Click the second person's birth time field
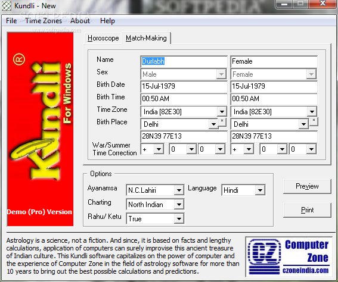Viewport: 338px width, 282px height. 274,99
